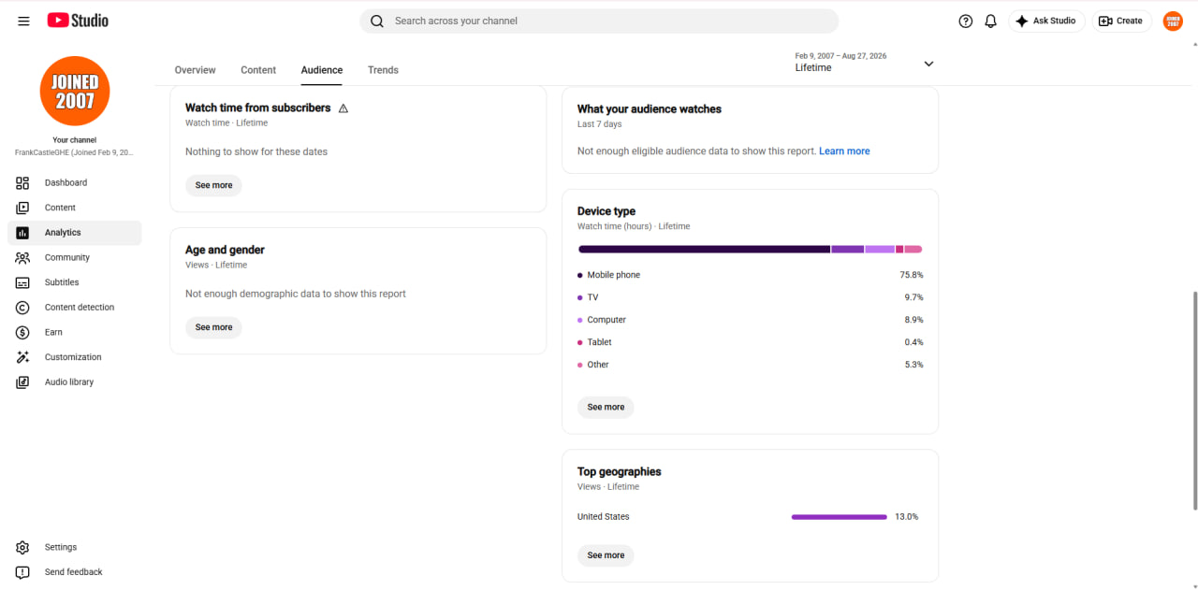
Task: Click the Dashboard icon in sidebar
Action: pos(22,182)
